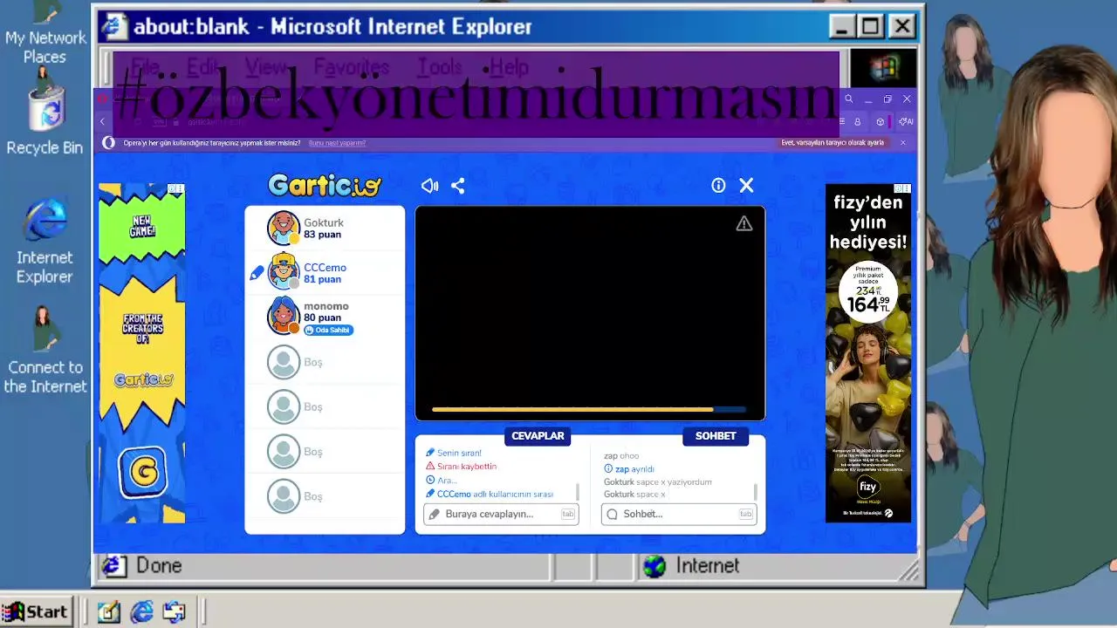Screen dimensions: 1117x628
Task: Click the tab hint in the answer field
Action: pos(567,514)
